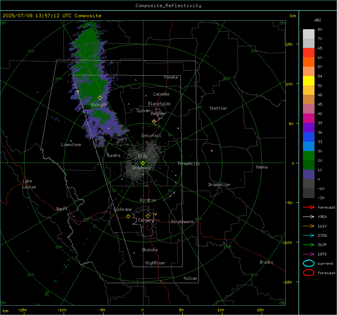Select the Hanna label
The height and width of the screenshot is (315, 337).
click(x=262, y=167)
